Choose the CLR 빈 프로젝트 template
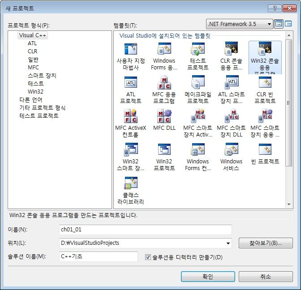The height and width of the screenshot is (290, 301). (x=265, y=90)
